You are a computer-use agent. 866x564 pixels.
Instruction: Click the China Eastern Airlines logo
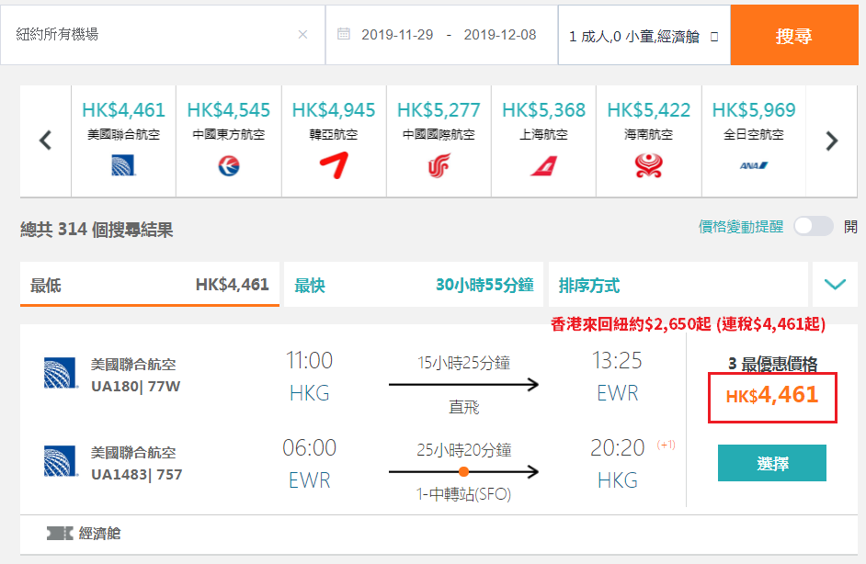point(229,165)
